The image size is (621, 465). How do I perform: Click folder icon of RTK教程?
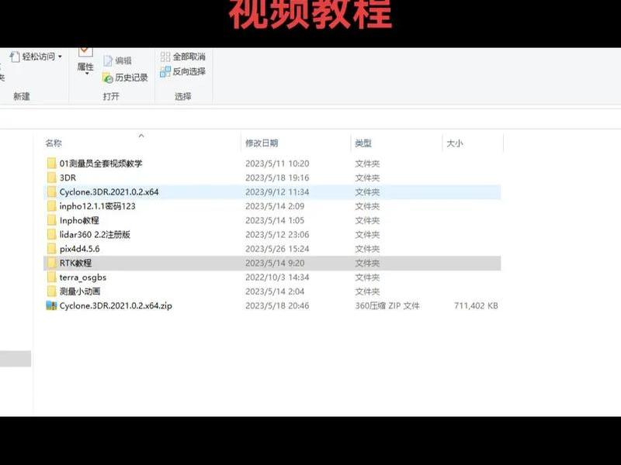pos(51,263)
